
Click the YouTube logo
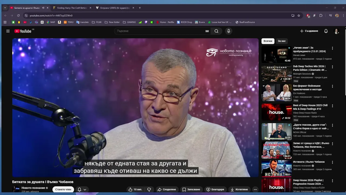23,31
